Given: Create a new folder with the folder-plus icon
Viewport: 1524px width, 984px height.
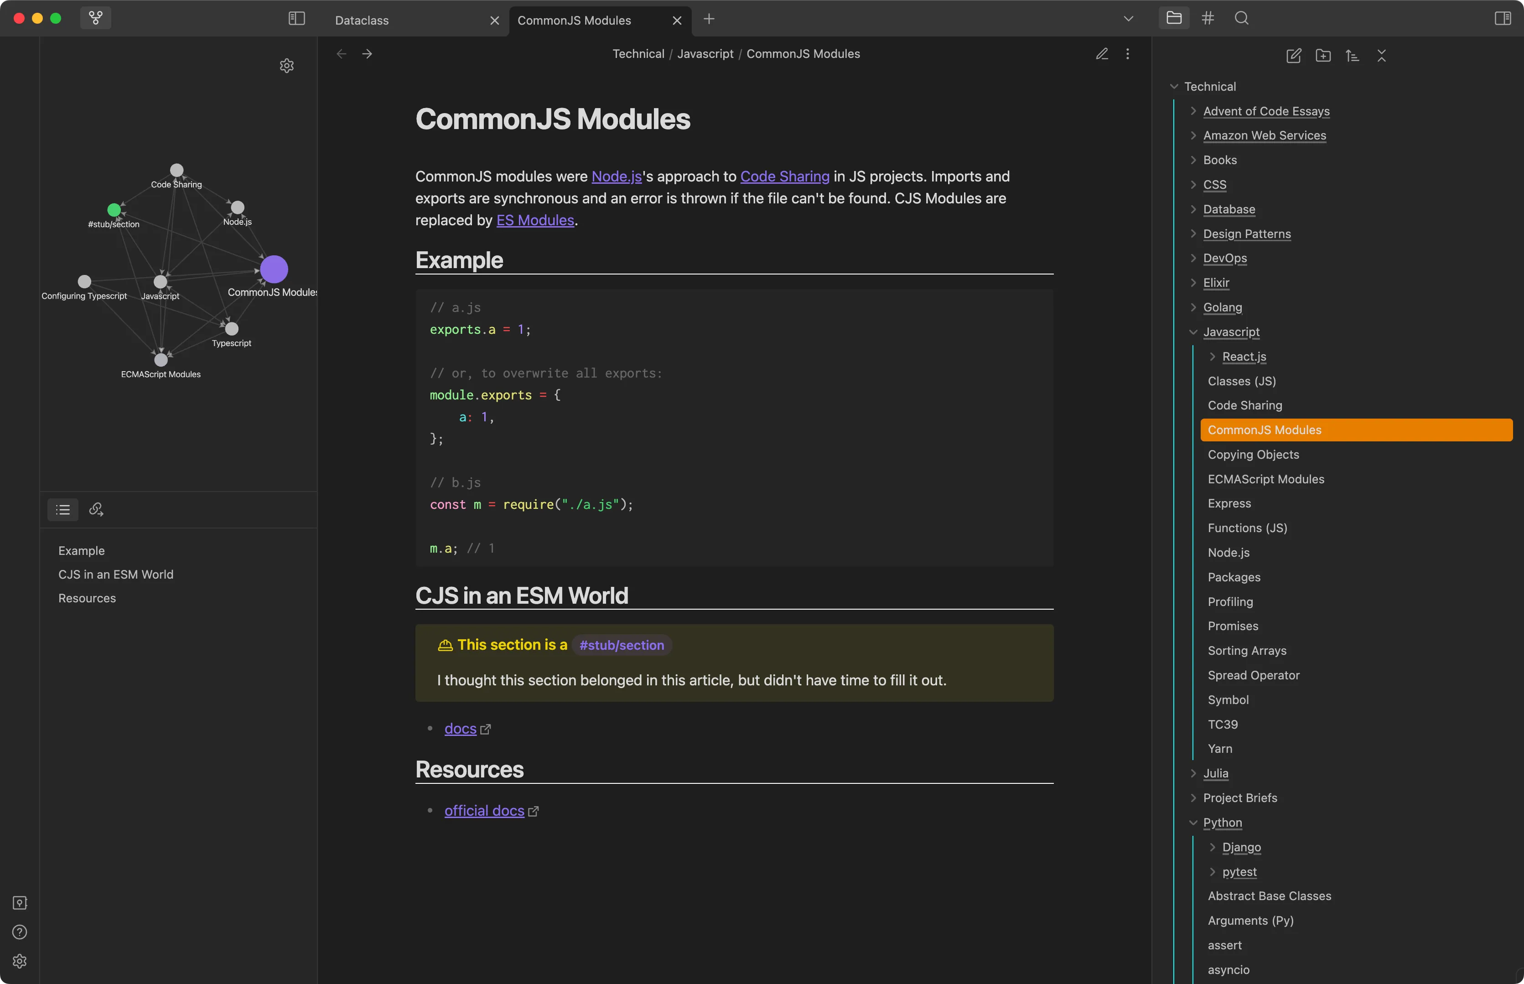Looking at the screenshot, I should [1323, 56].
